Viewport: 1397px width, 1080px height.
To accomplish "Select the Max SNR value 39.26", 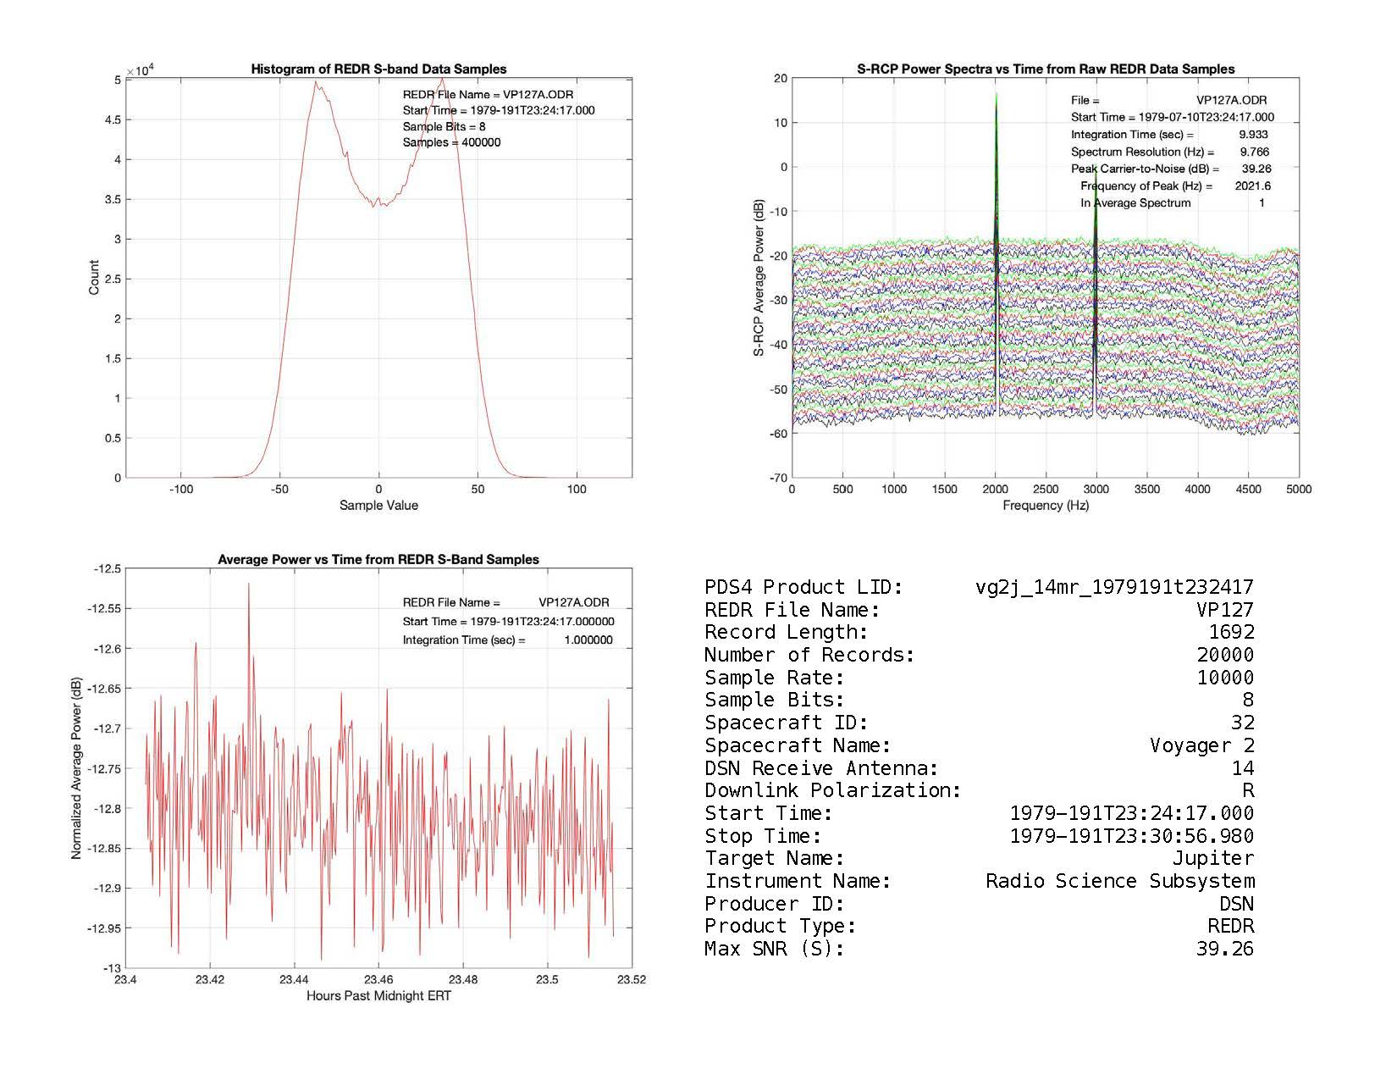I will [1224, 949].
